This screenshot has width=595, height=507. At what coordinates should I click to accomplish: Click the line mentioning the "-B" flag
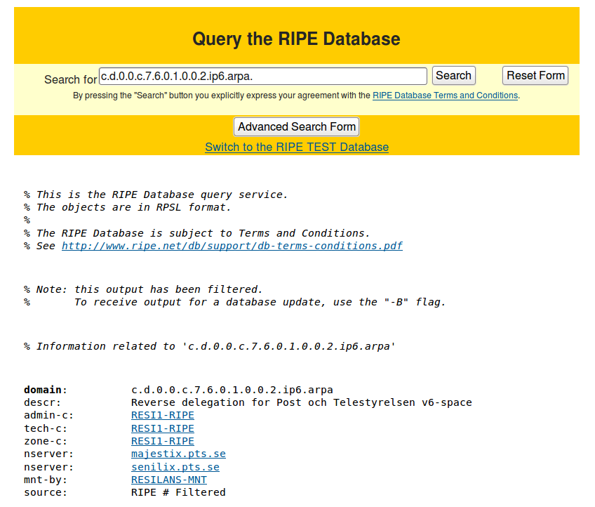pos(234,302)
